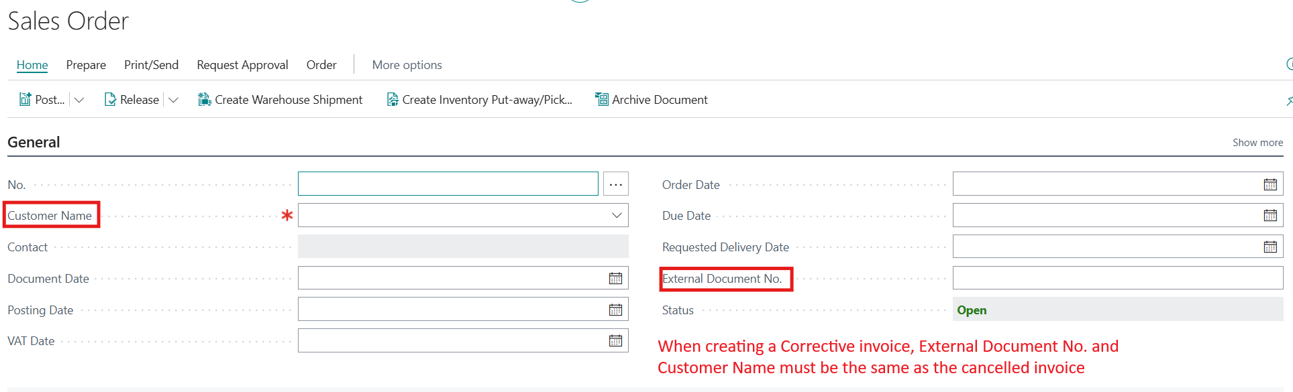The width and height of the screenshot is (1293, 392).
Task: Open the Customer Name dropdown list
Action: (617, 215)
